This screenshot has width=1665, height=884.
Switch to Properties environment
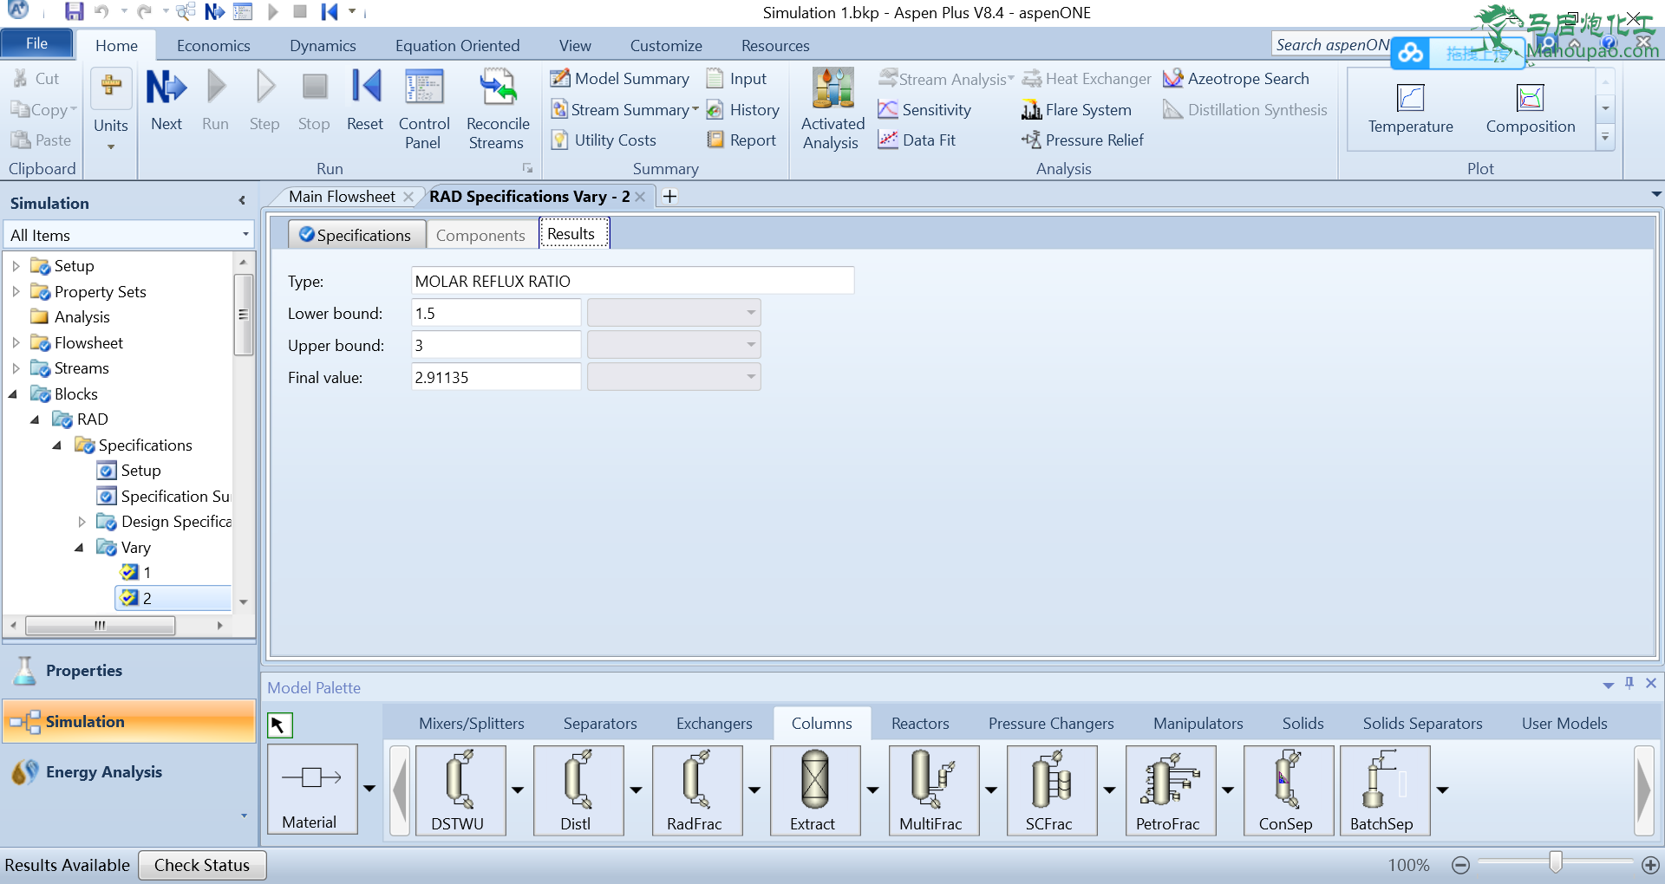(128, 671)
